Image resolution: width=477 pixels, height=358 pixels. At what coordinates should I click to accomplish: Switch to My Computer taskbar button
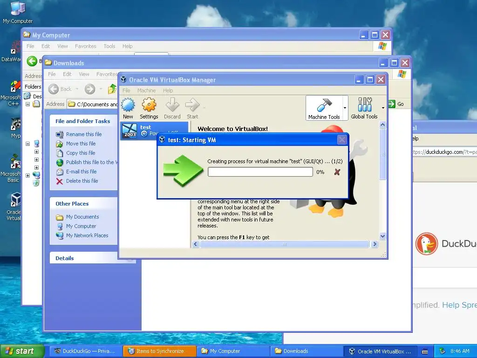pyautogui.click(x=233, y=351)
